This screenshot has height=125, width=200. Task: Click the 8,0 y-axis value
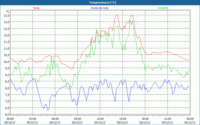click(x=7, y=88)
